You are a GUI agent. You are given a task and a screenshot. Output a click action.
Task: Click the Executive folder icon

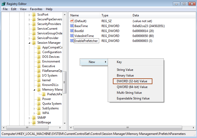pos(39,66)
